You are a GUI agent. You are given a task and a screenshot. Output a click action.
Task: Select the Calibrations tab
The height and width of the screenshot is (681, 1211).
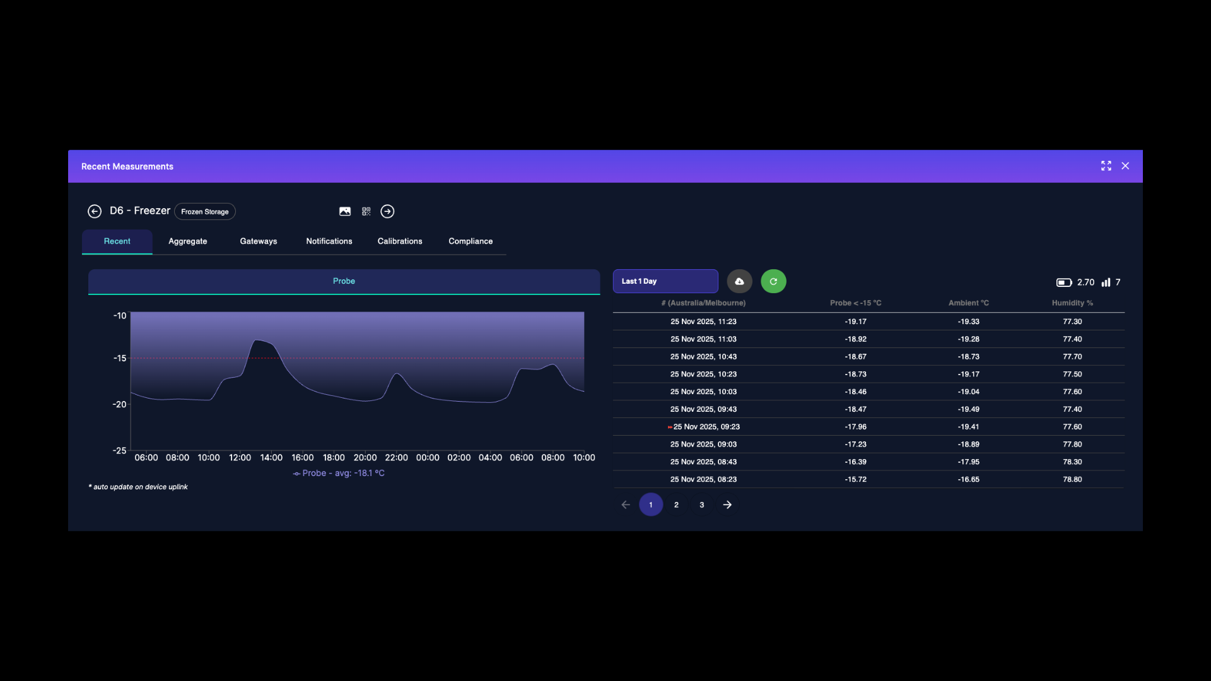pyautogui.click(x=400, y=242)
